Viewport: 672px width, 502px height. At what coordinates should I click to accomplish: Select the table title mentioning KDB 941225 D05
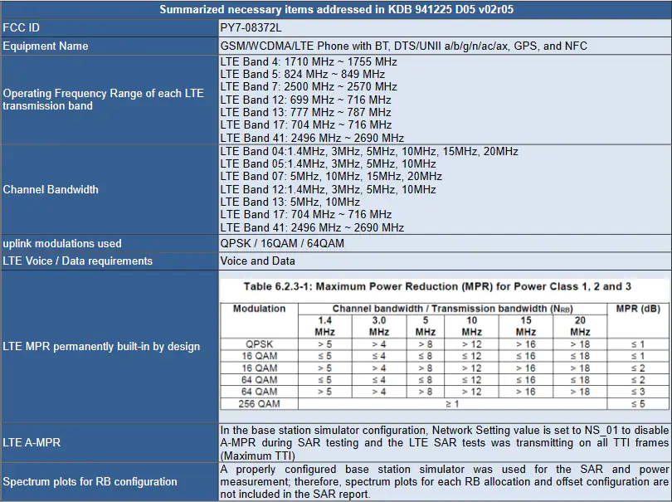click(x=337, y=9)
